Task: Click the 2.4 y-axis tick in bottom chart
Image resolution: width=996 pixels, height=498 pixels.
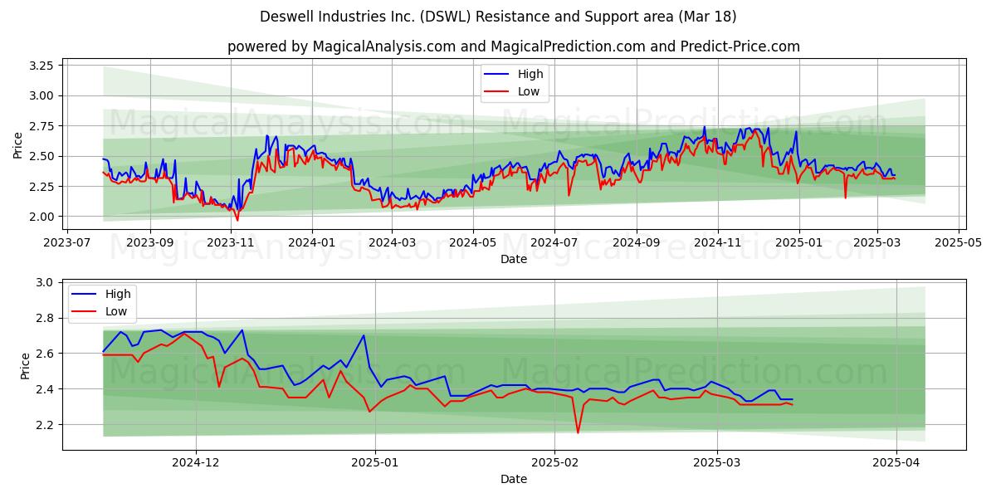Action: click(45, 389)
